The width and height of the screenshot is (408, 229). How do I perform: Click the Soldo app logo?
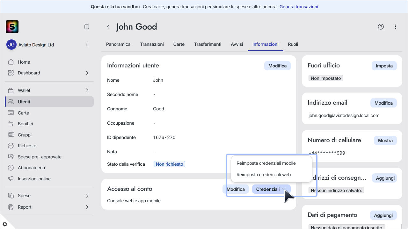tap(12, 27)
